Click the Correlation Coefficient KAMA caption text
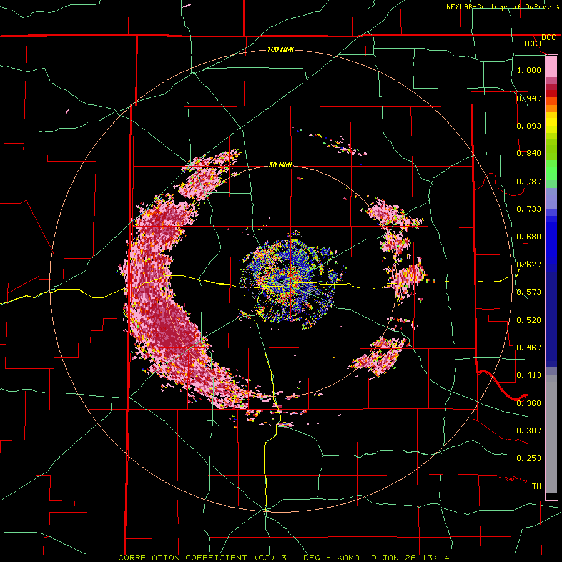562x562 pixels. click(283, 558)
